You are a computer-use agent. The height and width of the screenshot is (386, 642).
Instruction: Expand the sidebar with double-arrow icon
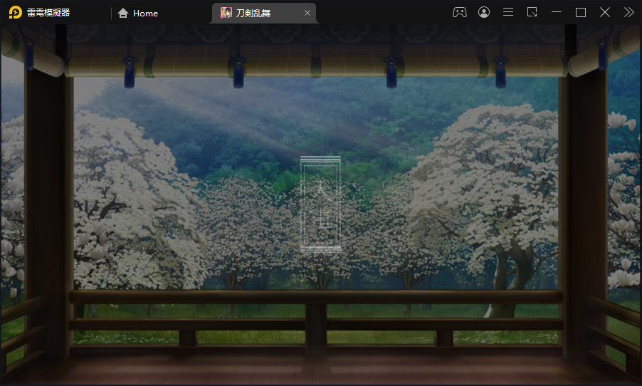(629, 12)
